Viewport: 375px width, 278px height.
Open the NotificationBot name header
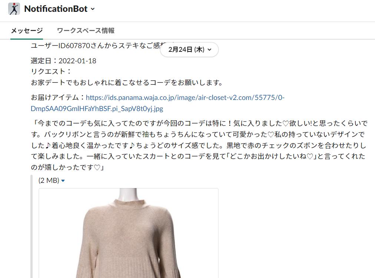[x=56, y=9]
